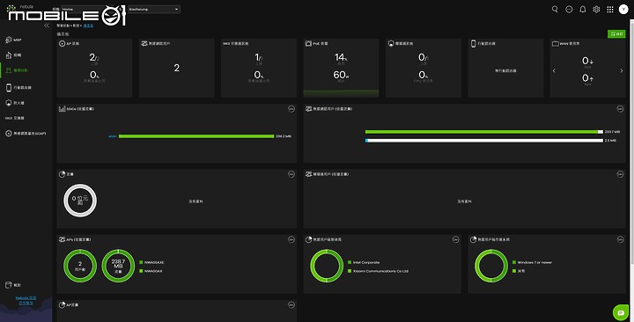Open the Kaohsiung site dropdown
This screenshot has height=322, width=634.
click(x=153, y=9)
